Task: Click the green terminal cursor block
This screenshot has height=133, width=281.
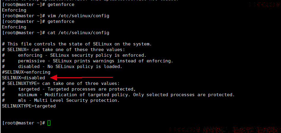Action: 49,123
